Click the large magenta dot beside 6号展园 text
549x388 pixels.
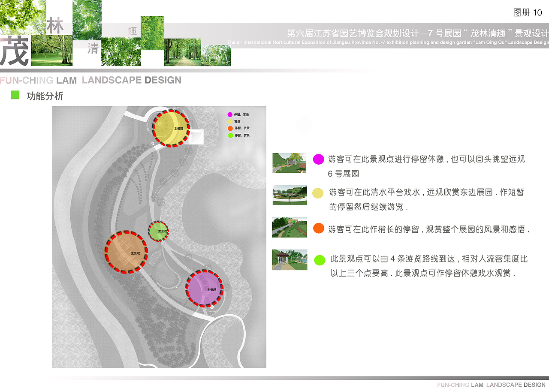[318, 159]
